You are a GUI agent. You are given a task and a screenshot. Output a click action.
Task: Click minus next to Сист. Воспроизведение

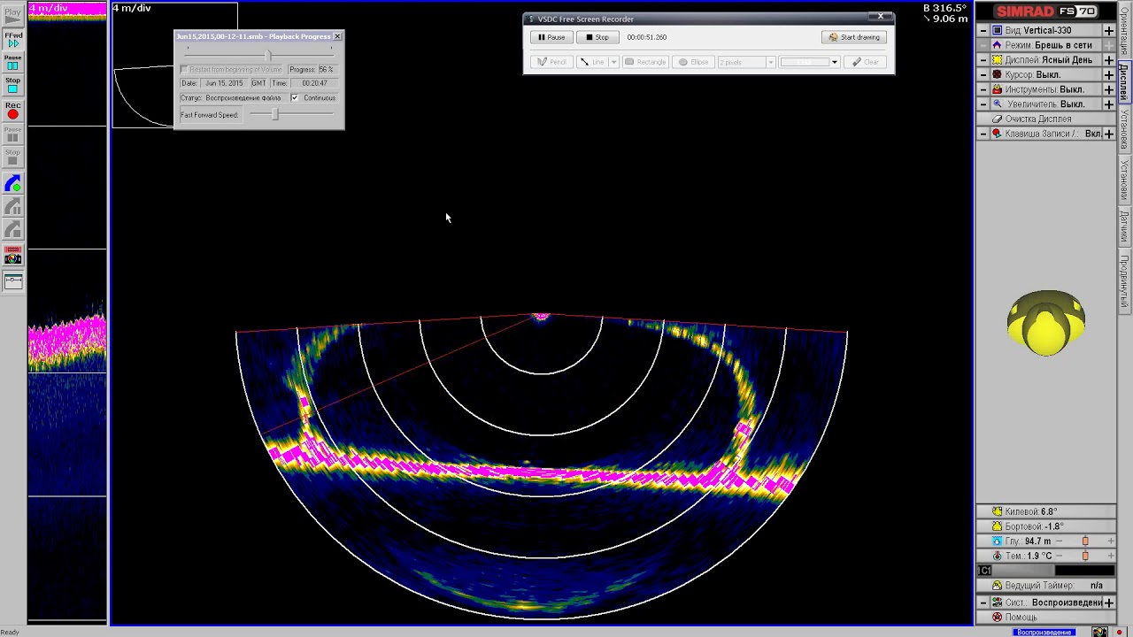coord(983,602)
